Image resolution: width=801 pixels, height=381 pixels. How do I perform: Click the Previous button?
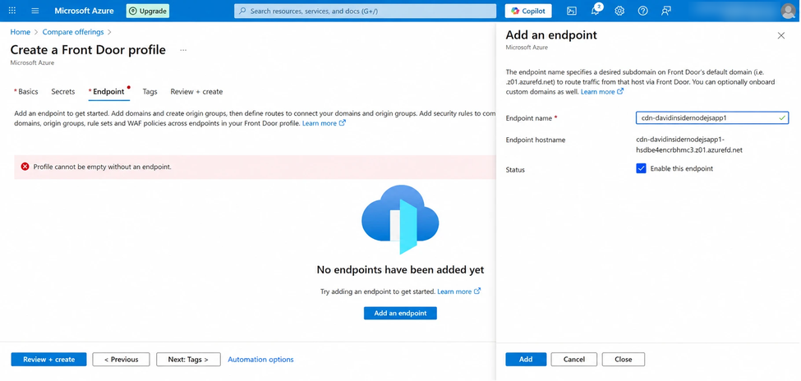[x=121, y=359]
